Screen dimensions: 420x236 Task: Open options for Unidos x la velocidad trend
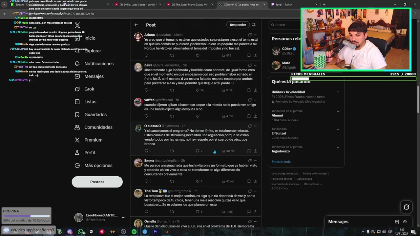point(339,92)
